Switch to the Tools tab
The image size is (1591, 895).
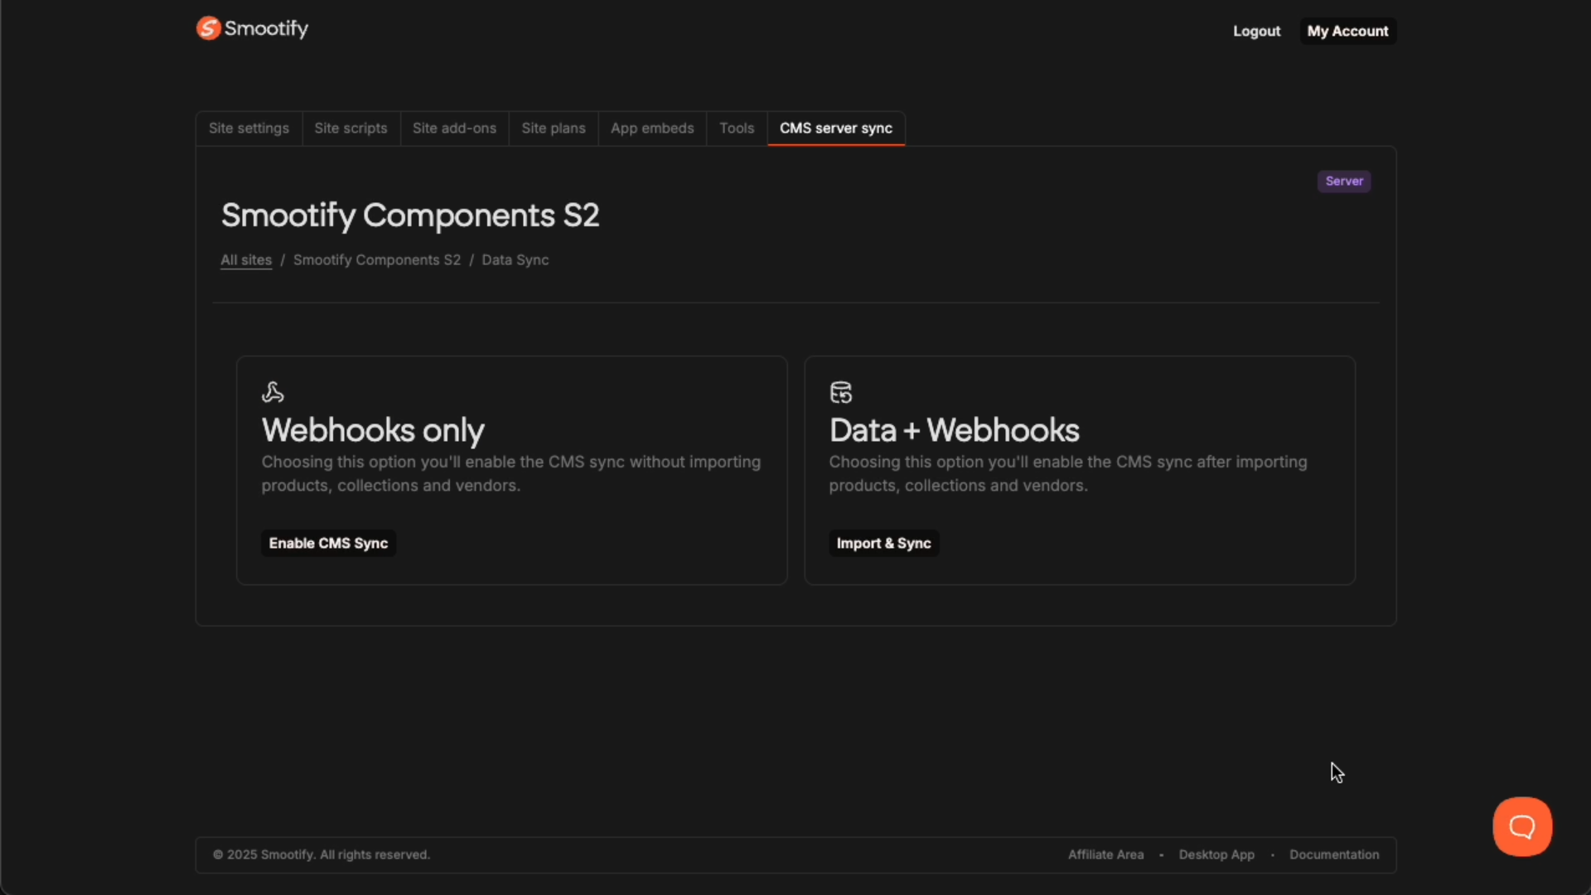point(736,128)
